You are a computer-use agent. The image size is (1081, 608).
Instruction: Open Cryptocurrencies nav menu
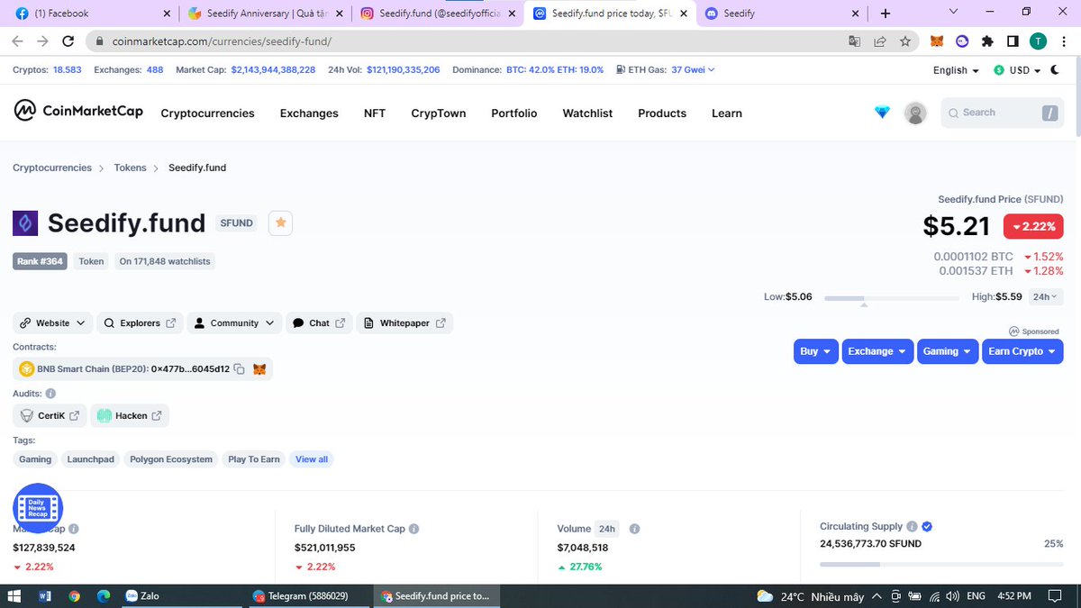[x=207, y=113]
